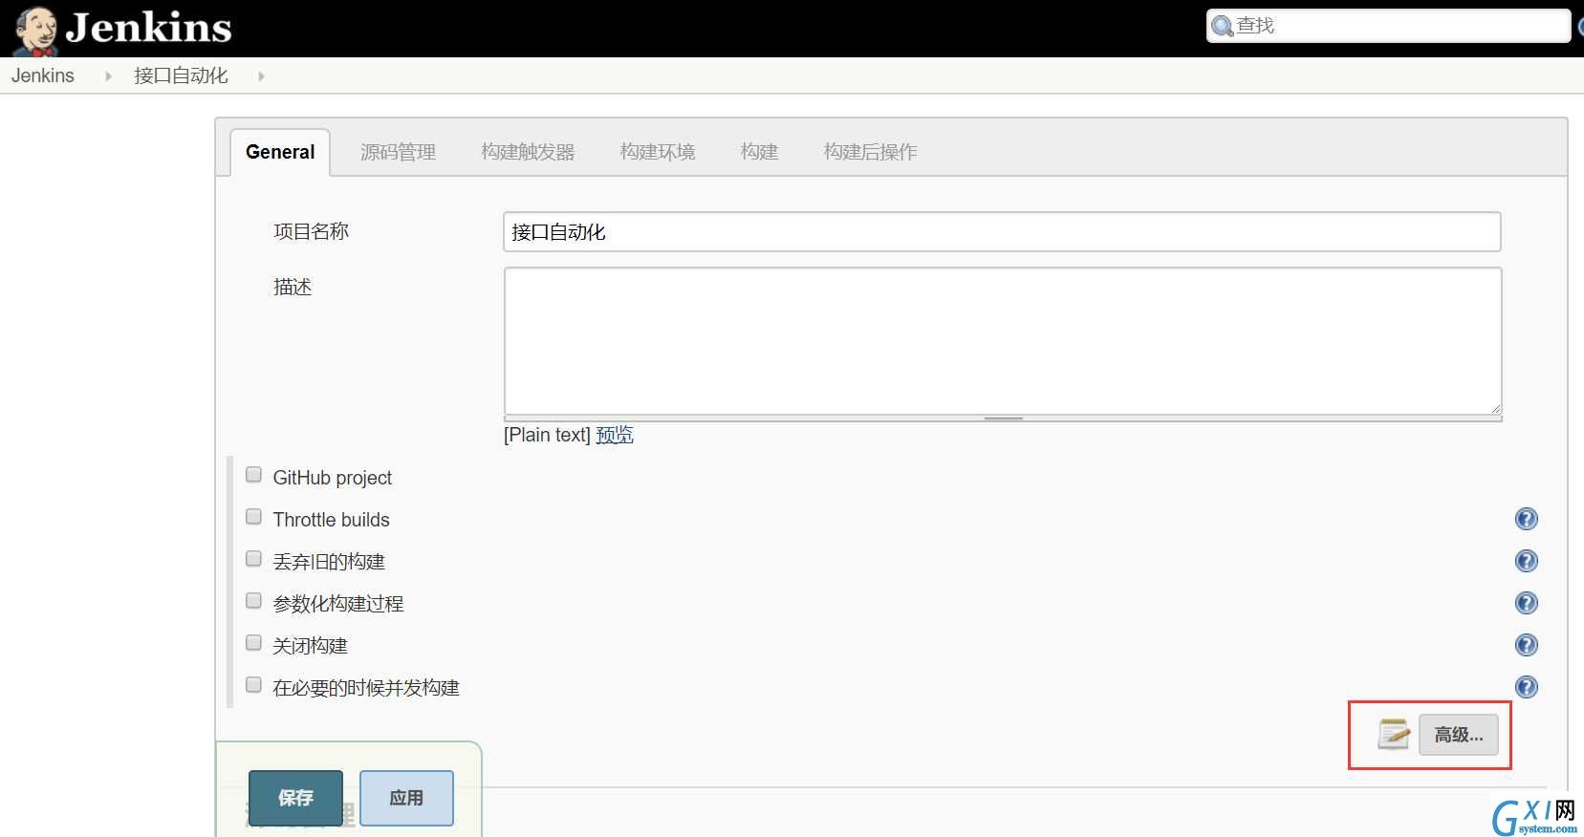Tick the 关闭构建 checkbox
The height and width of the screenshot is (837, 1584).
coord(253,643)
